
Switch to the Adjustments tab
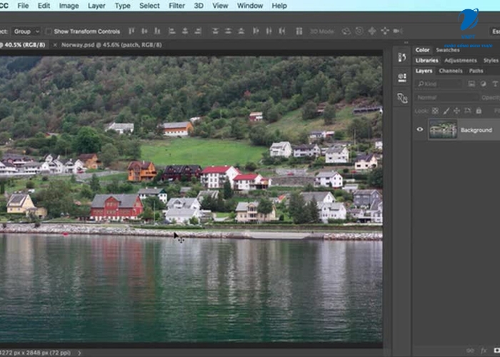(461, 61)
